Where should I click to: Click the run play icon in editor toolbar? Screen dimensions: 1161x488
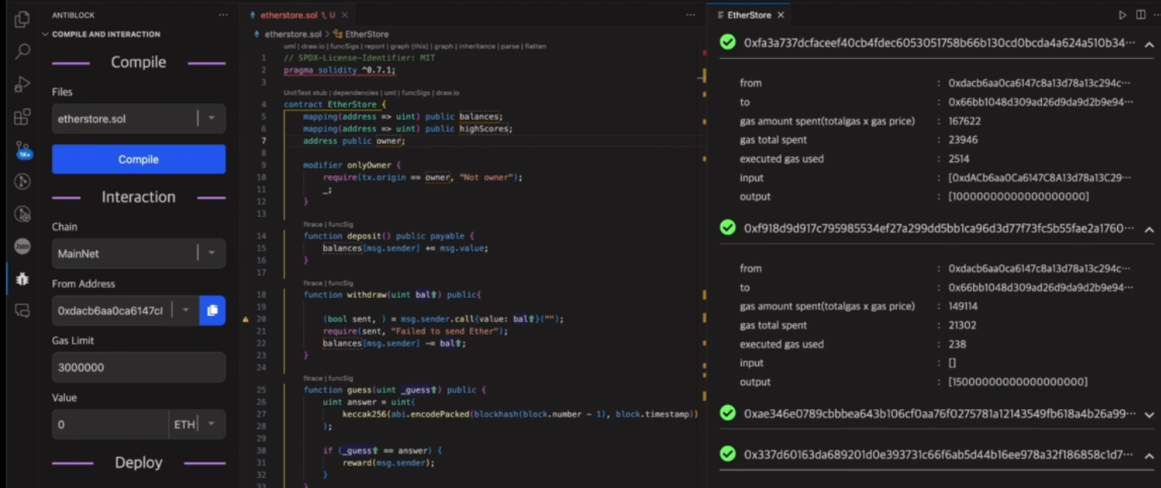tap(1122, 15)
